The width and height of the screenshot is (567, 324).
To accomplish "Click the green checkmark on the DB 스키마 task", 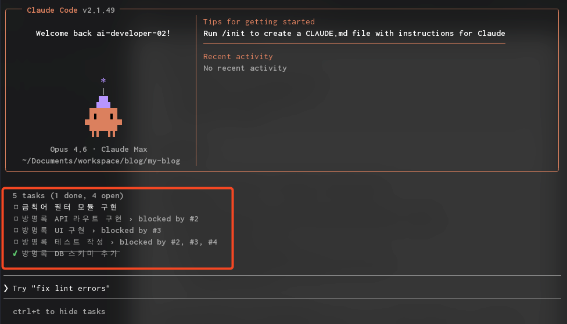I will tap(15, 253).
